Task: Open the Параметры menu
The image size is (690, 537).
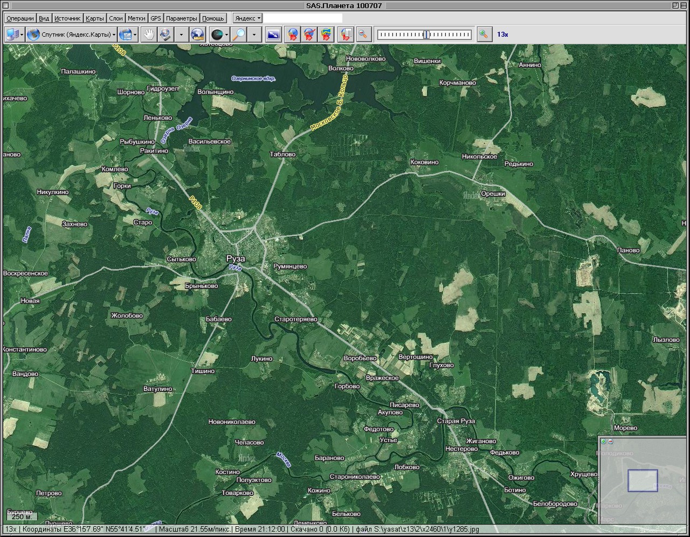Action: coord(181,18)
